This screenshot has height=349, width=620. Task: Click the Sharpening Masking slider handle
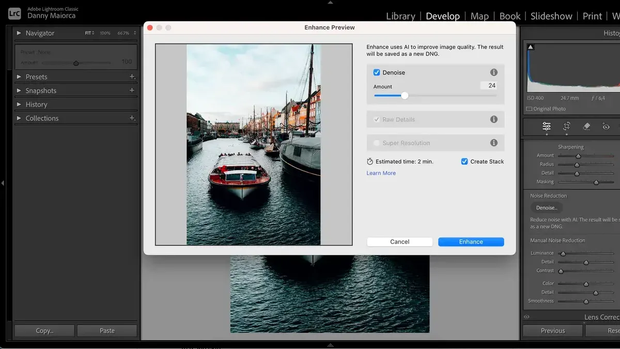(596, 182)
